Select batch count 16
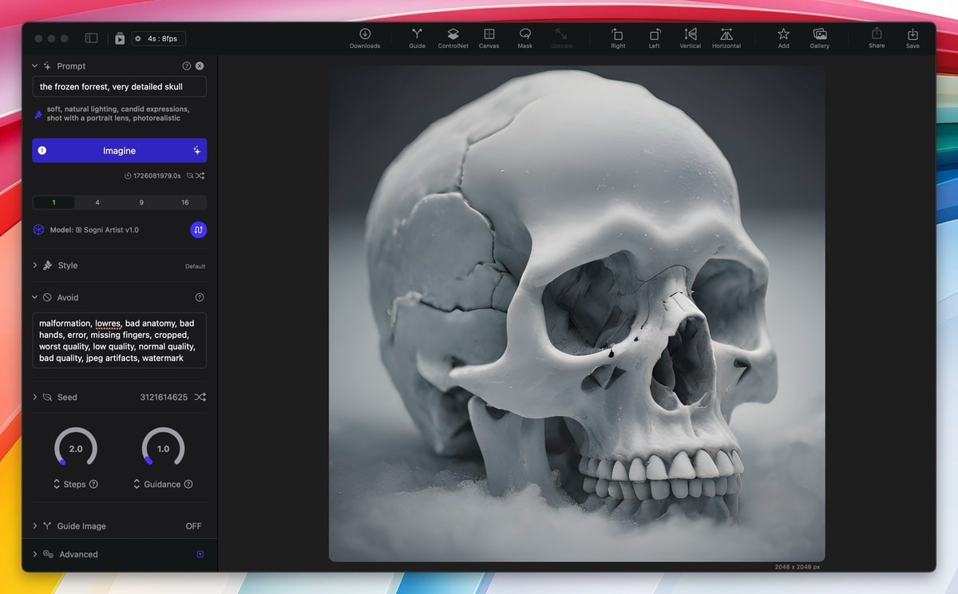The width and height of the screenshot is (958, 594). 184,203
